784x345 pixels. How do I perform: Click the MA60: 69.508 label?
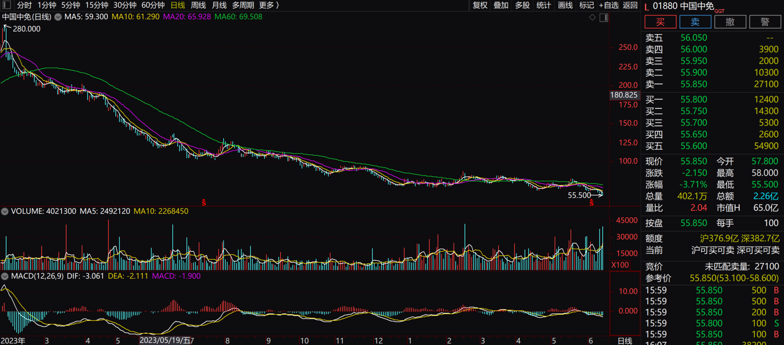click(238, 17)
